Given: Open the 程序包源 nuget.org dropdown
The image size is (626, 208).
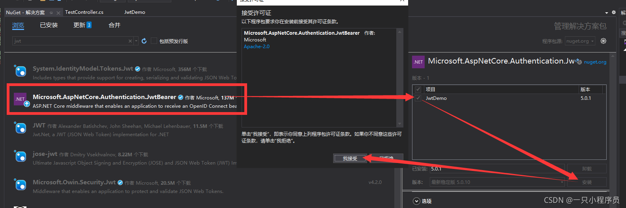Looking at the screenshot, I should coord(580,41).
